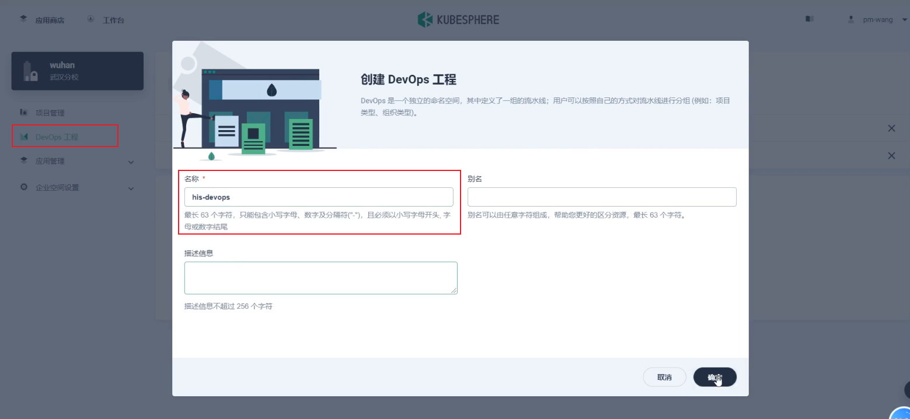Close the upper background notification X
910x419 pixels.
pos(891,128)
